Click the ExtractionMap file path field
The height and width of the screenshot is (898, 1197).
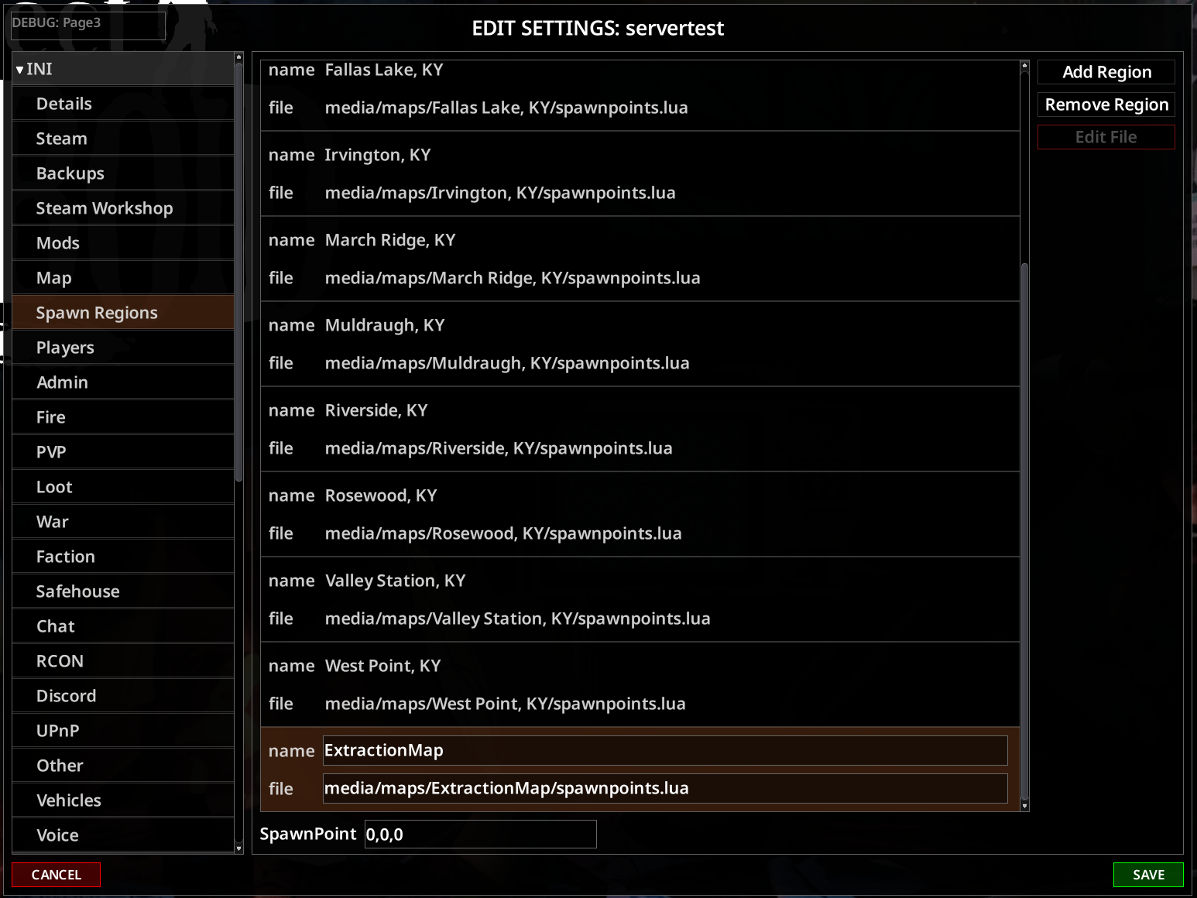pos(665,788)
